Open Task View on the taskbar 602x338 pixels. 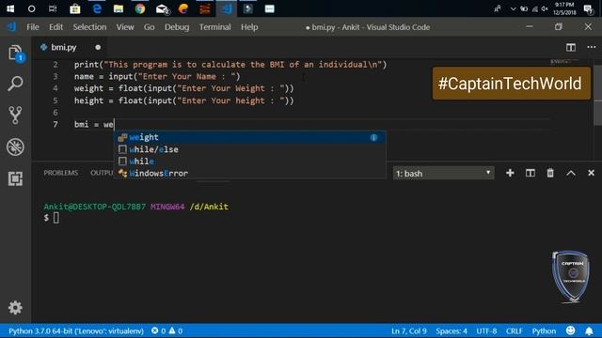pyautogui.click(x=53, y=8)
